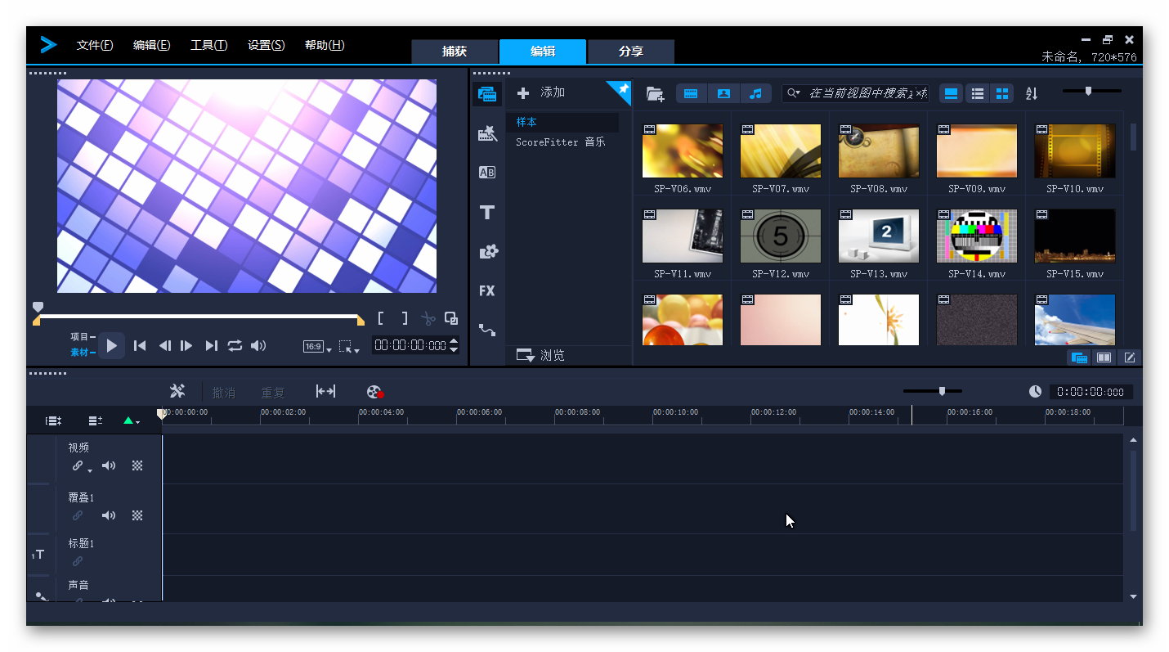Fit project in timeline window icon

325,391
